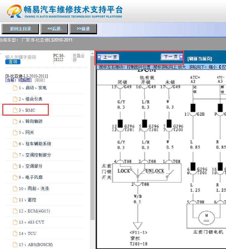Refresh with 刷新当前页 link
Image resolution: width=226 pixels, height=249 pixels.
click(200, 59)
